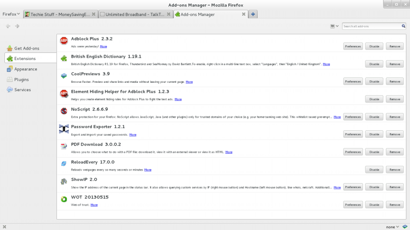Open PDF Download Preferences
The width and height of the screenshot is (410, 230).
[353, 152]
